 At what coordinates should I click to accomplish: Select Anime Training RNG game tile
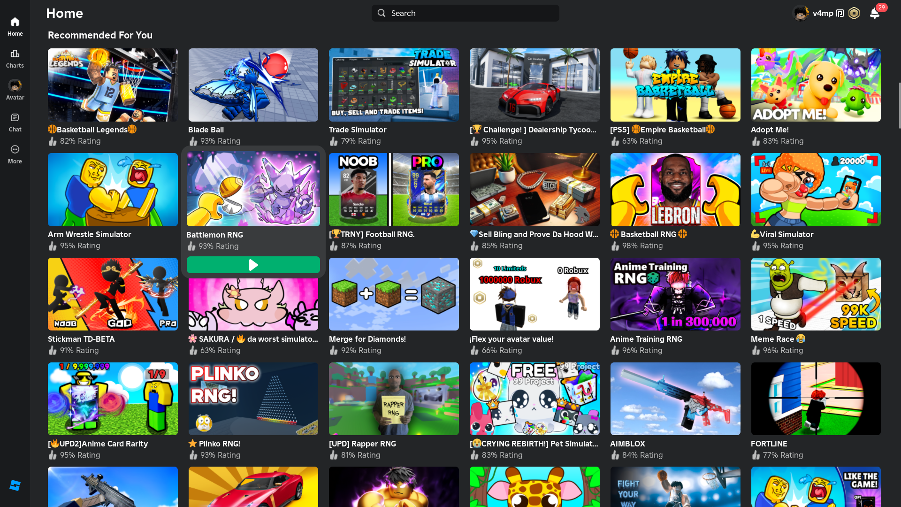(675, 294)
